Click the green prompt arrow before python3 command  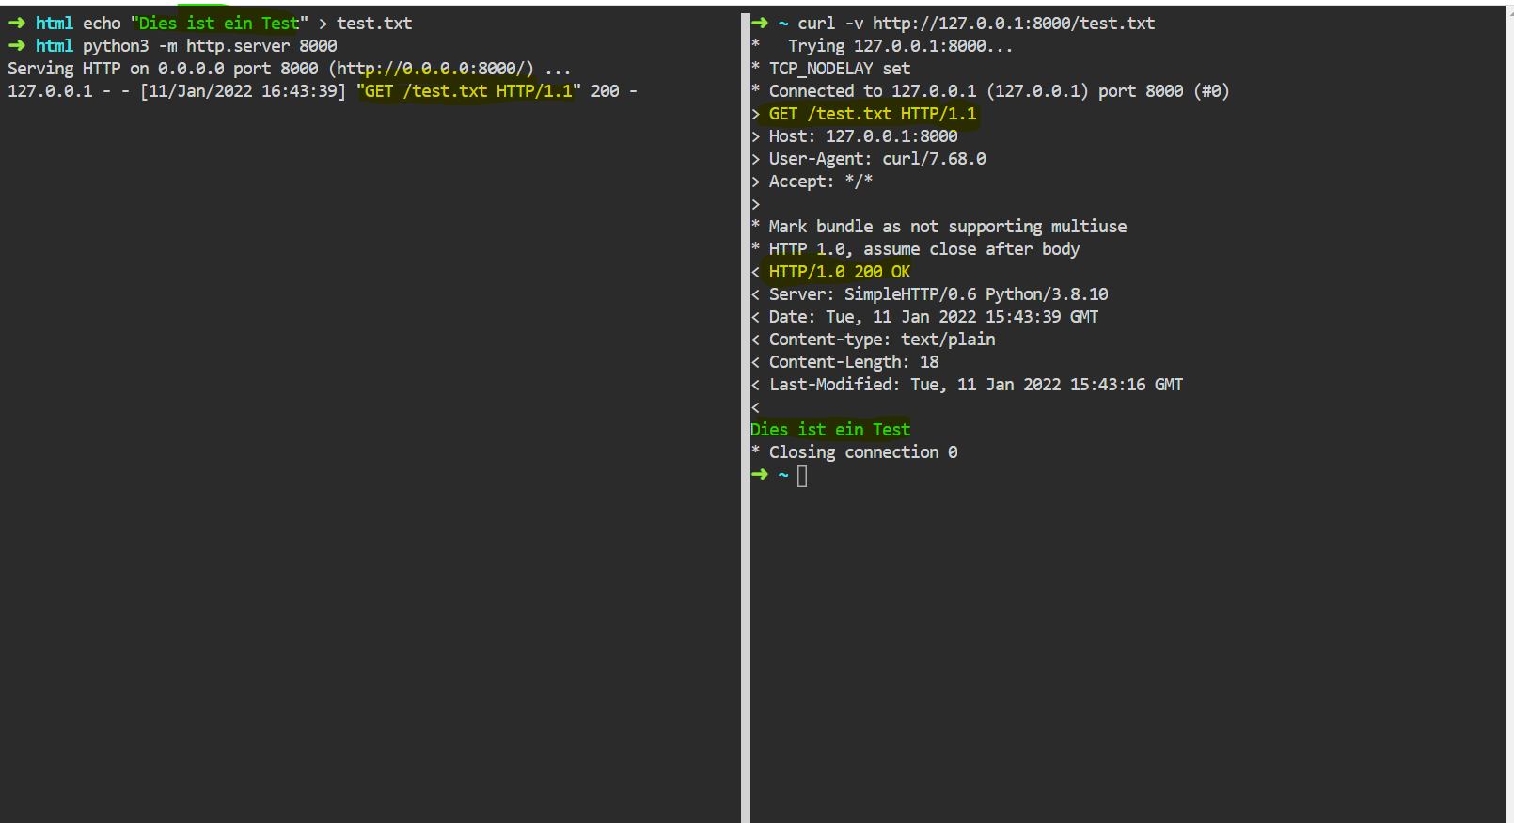tap(17, 45)
